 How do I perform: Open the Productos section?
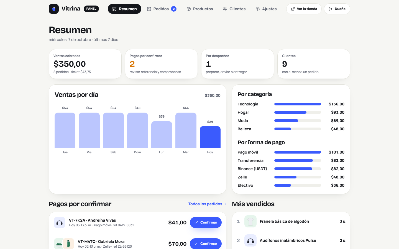click(199, 9)
